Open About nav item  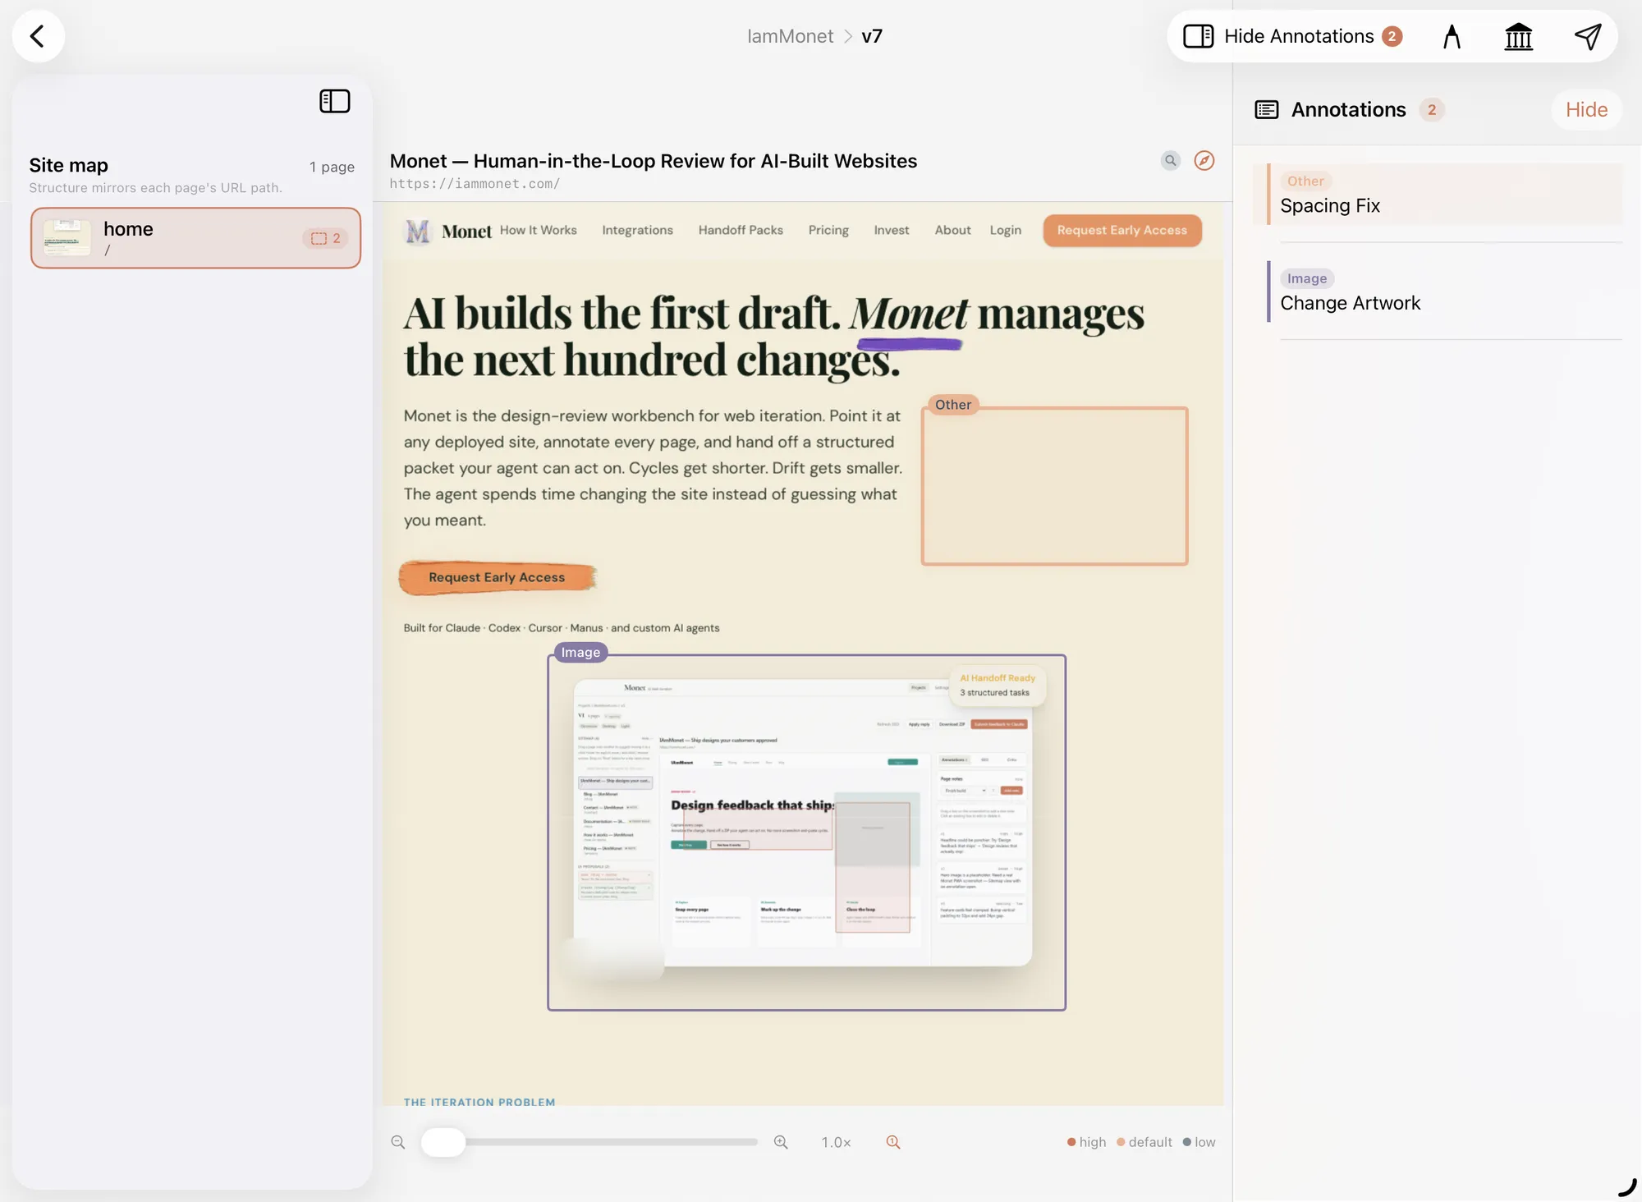[952, 230]
